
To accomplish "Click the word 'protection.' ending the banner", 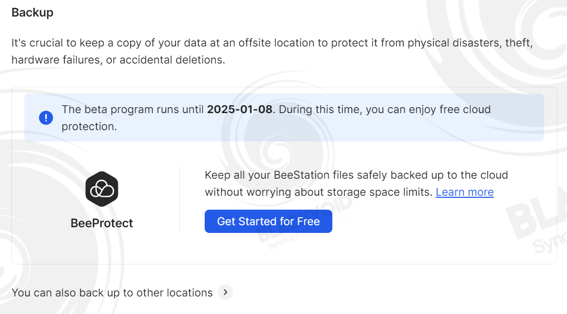I will (x=89, y=127).
